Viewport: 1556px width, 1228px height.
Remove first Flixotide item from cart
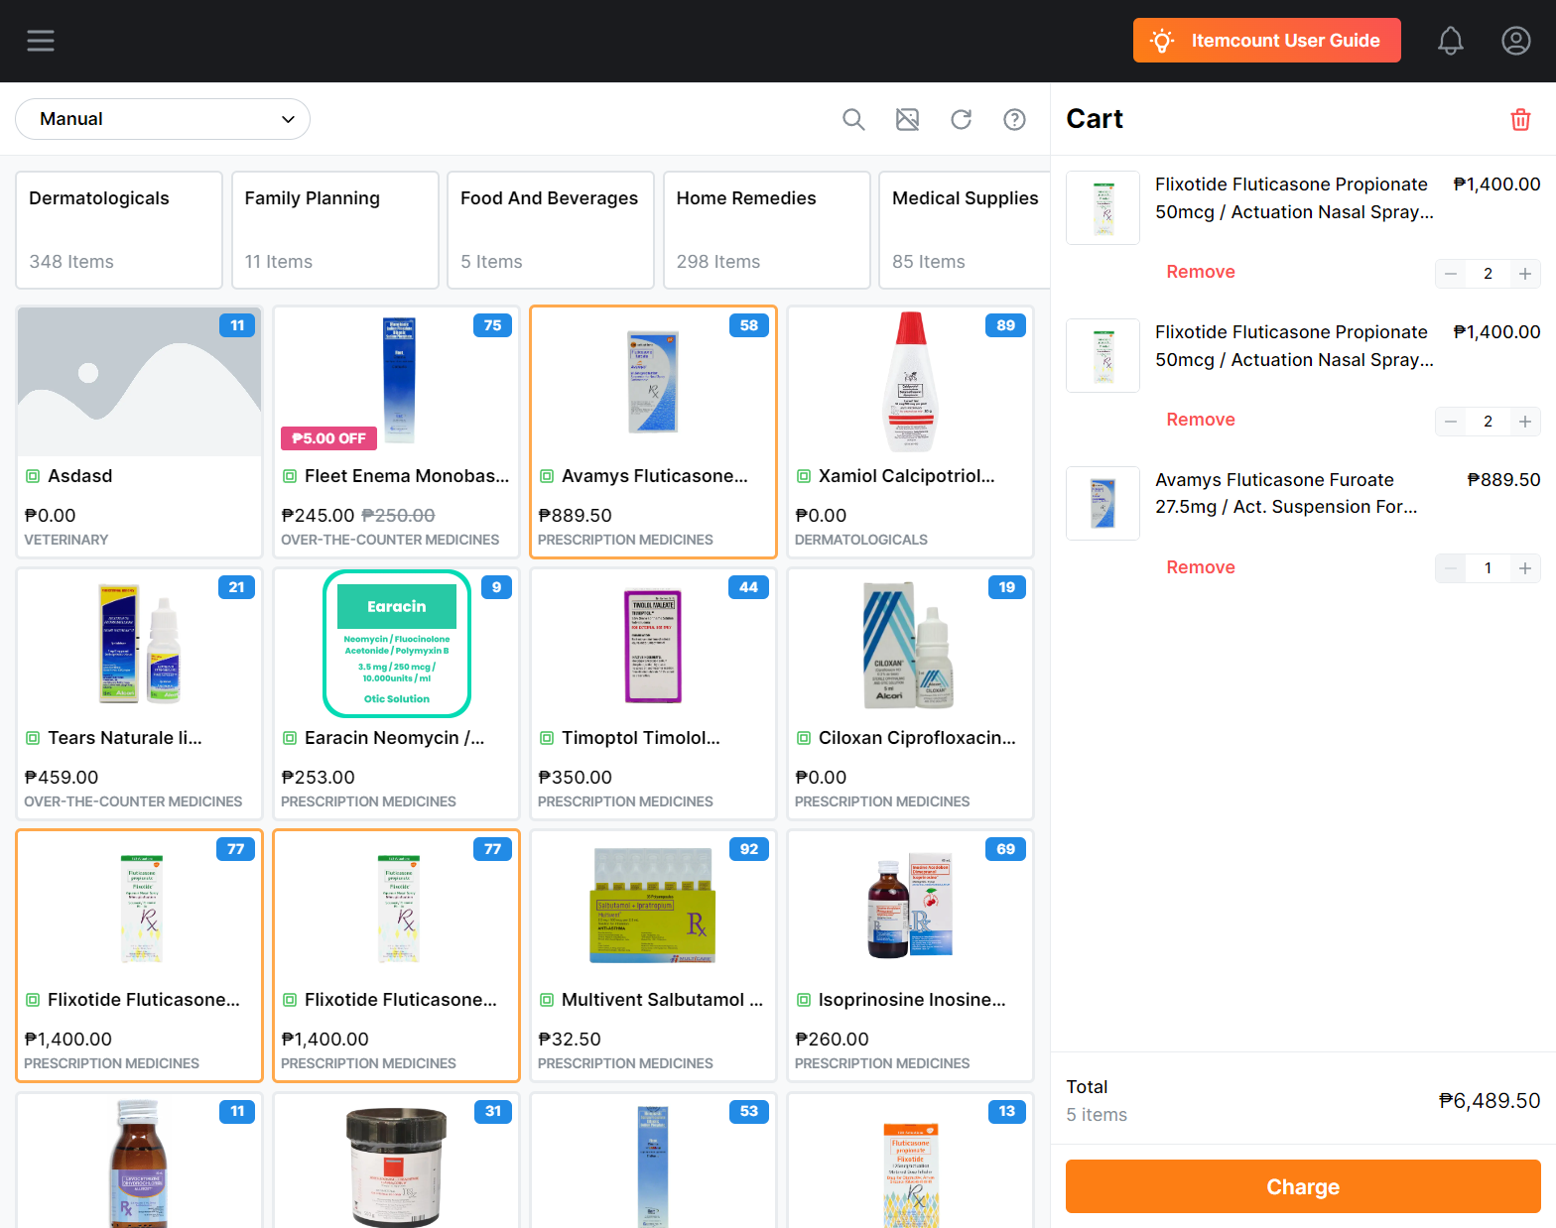(x=1201, y=272)
